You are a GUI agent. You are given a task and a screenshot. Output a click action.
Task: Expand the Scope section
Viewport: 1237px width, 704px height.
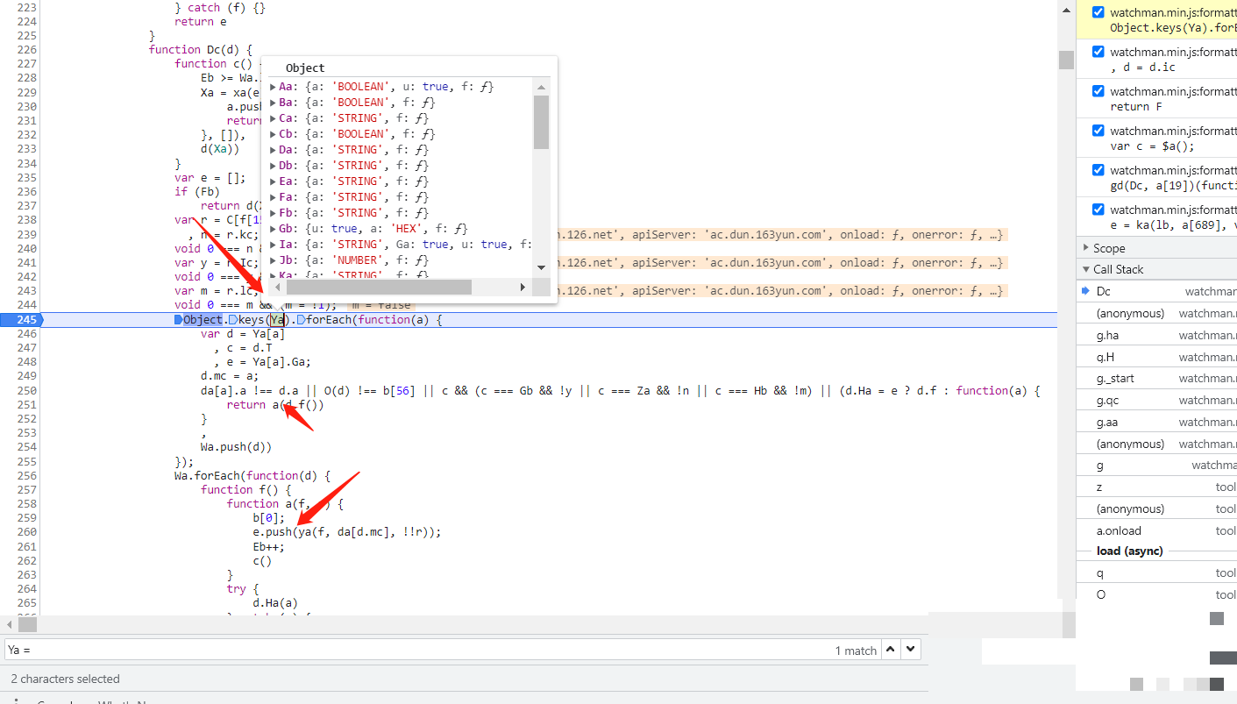pos(1108,248)
